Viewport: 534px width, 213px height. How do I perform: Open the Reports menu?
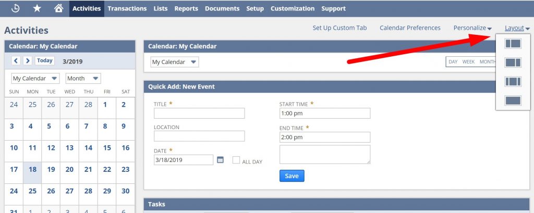click(186, 8)
